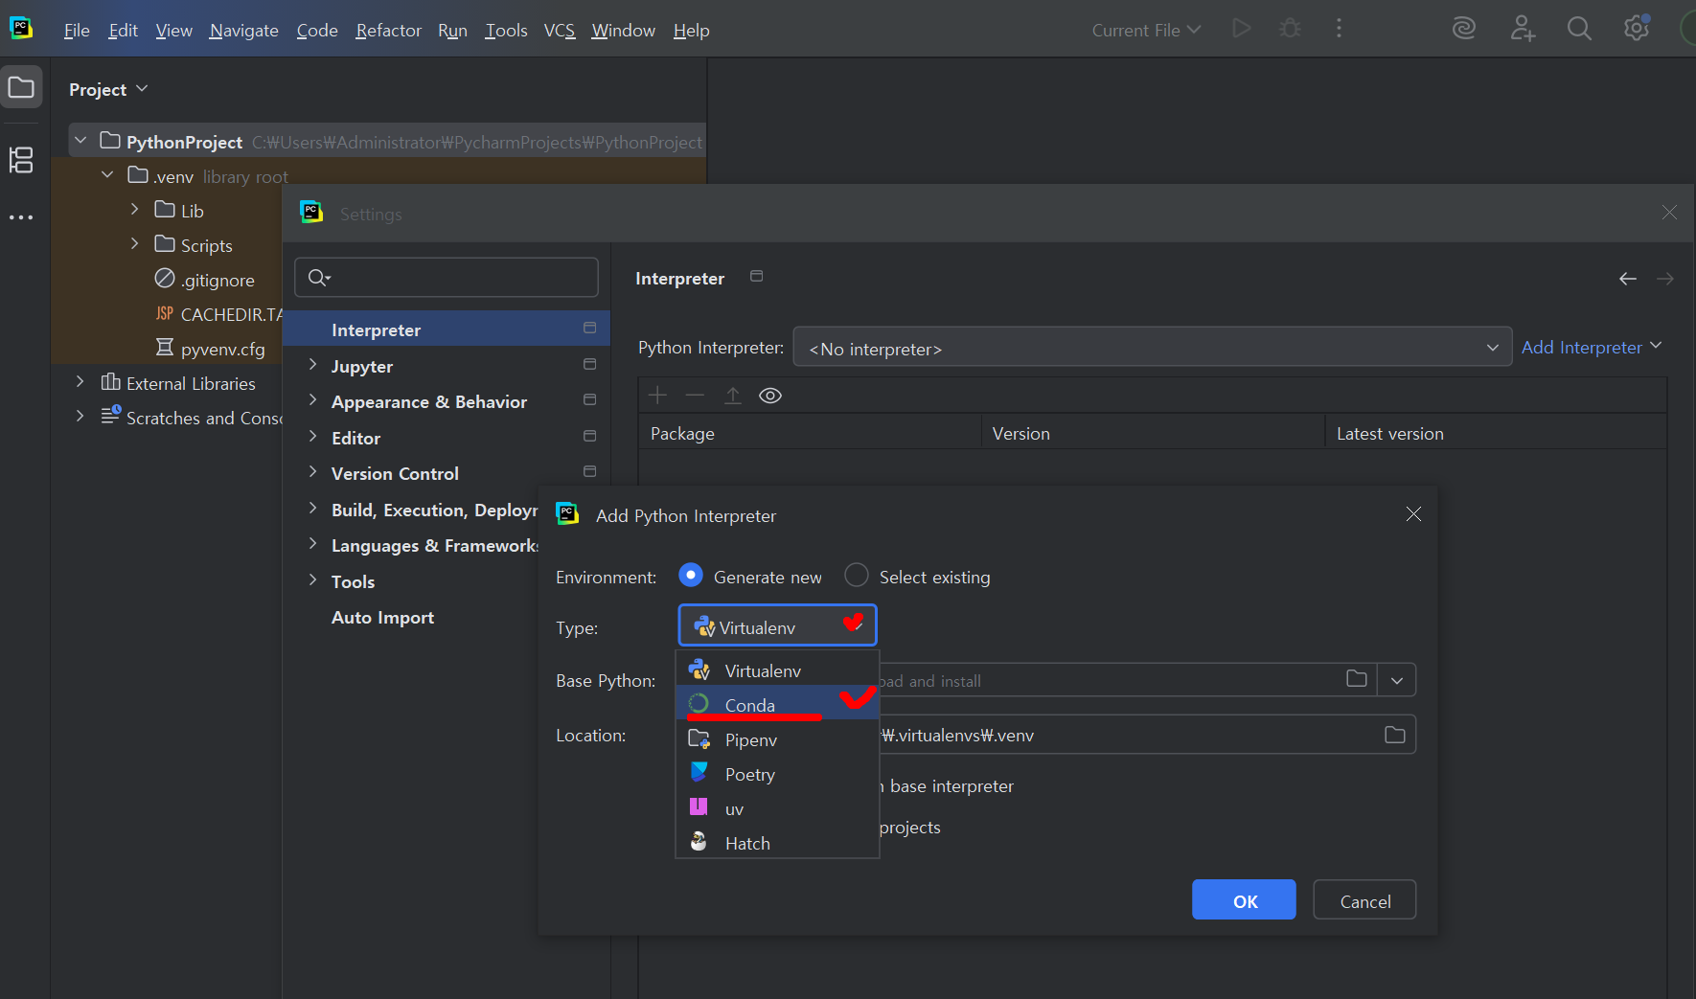Choose Select existing radio button

(856, 576)
